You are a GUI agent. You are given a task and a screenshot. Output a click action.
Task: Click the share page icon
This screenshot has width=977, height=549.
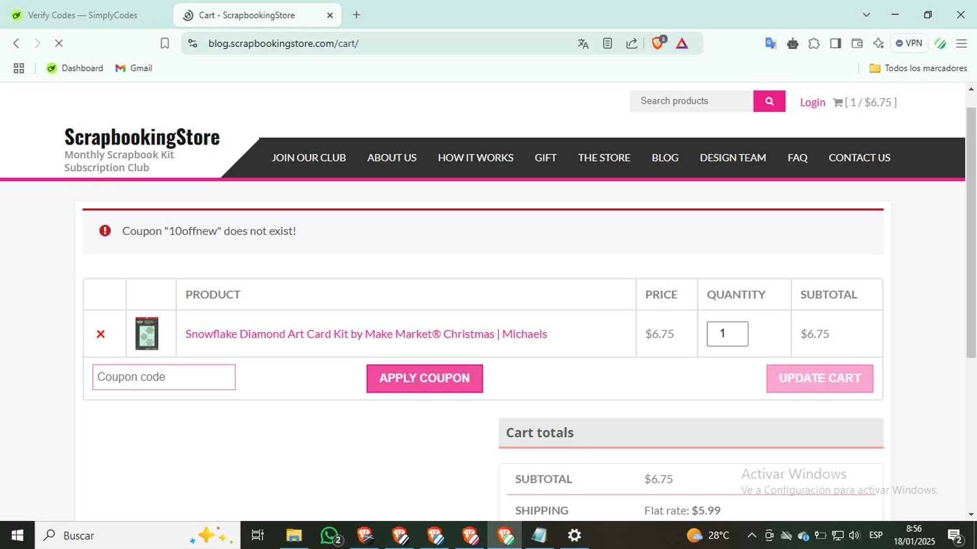632,44
